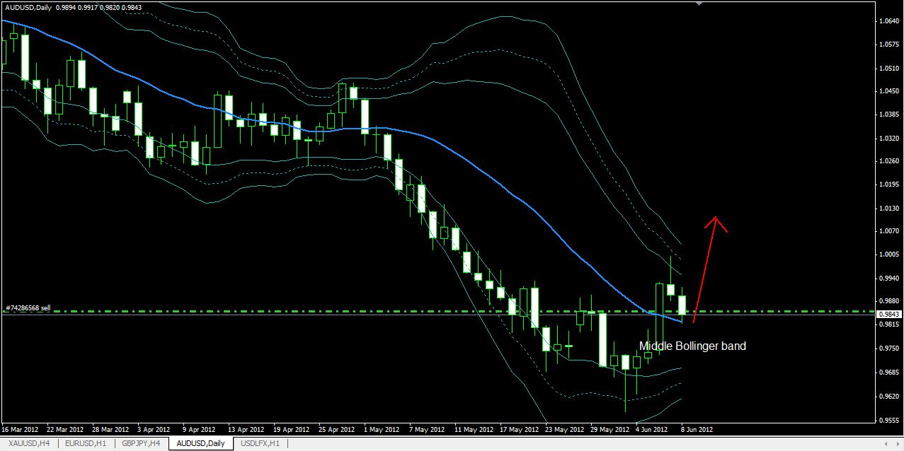Click the AUDUSD,Daily chart tab
The height and width of the screenshot is (451, 904).
tap(201, 443)
